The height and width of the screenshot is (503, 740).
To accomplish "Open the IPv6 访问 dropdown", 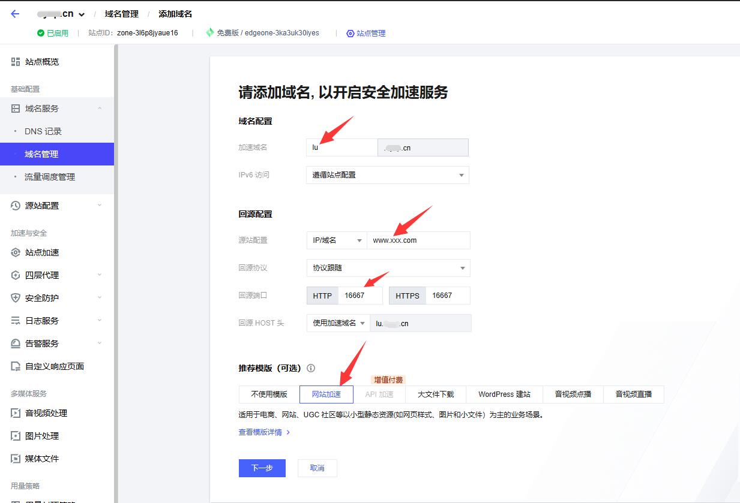I will tap(387, 175).
